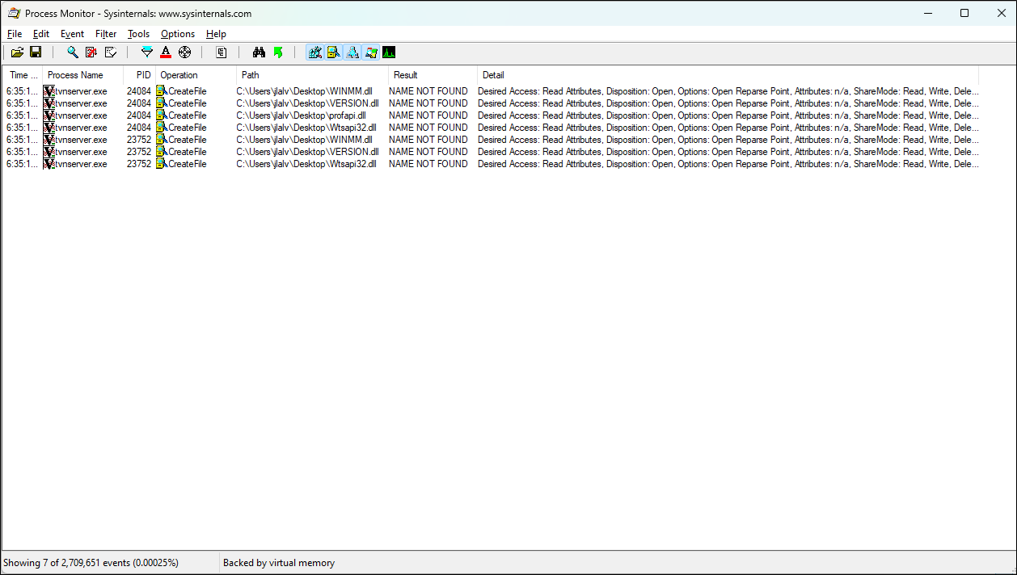
Task: Open the Edit menu
Action: click(41, 34)
